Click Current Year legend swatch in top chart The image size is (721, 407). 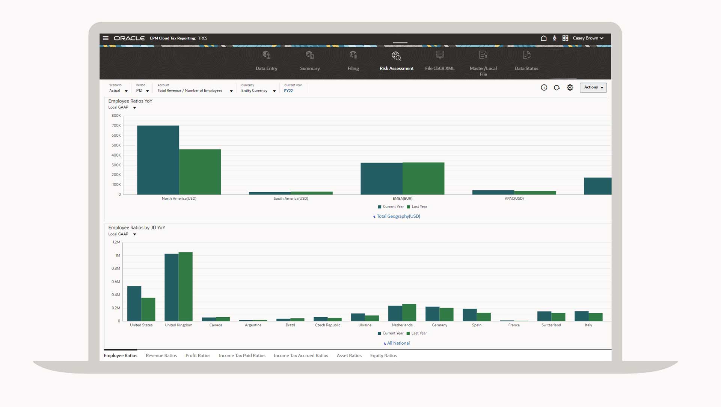(380, 207)
